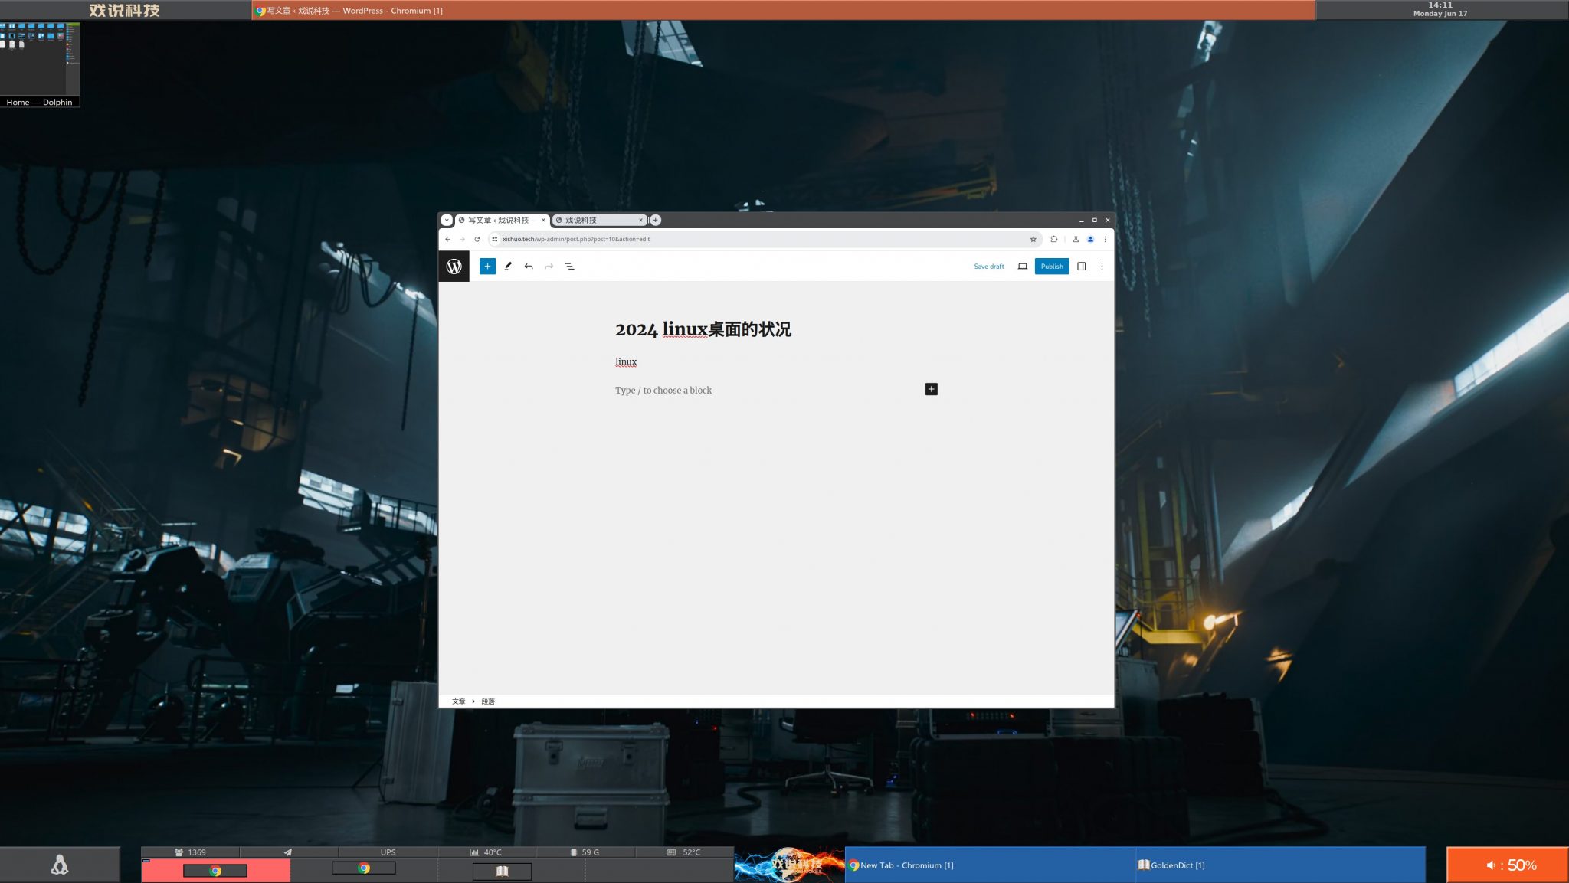Open the Chromium three-dot main menu
Image resolution: width=1569 pixels, height=883 pixels.
[x=1105, y=239]
